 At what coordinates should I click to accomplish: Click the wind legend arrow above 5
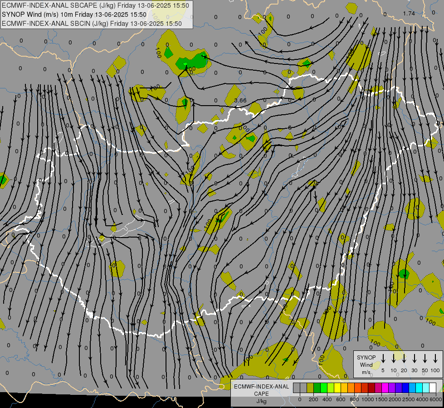383,359
